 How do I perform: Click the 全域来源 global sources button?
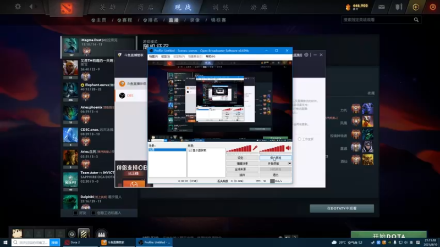pyautogui.click(x=242, y=170)
